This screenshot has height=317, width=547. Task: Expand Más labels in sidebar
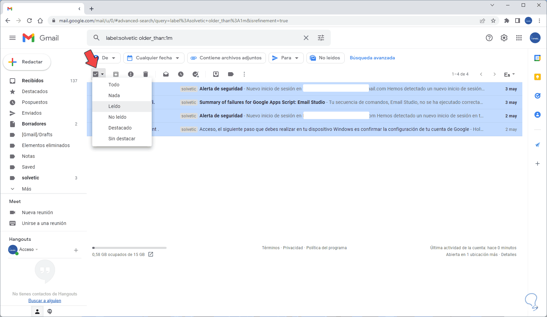(x=26, y=189)
